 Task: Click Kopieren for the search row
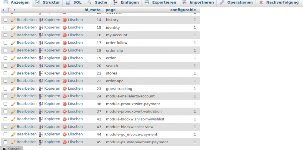(x=52, y=65)
